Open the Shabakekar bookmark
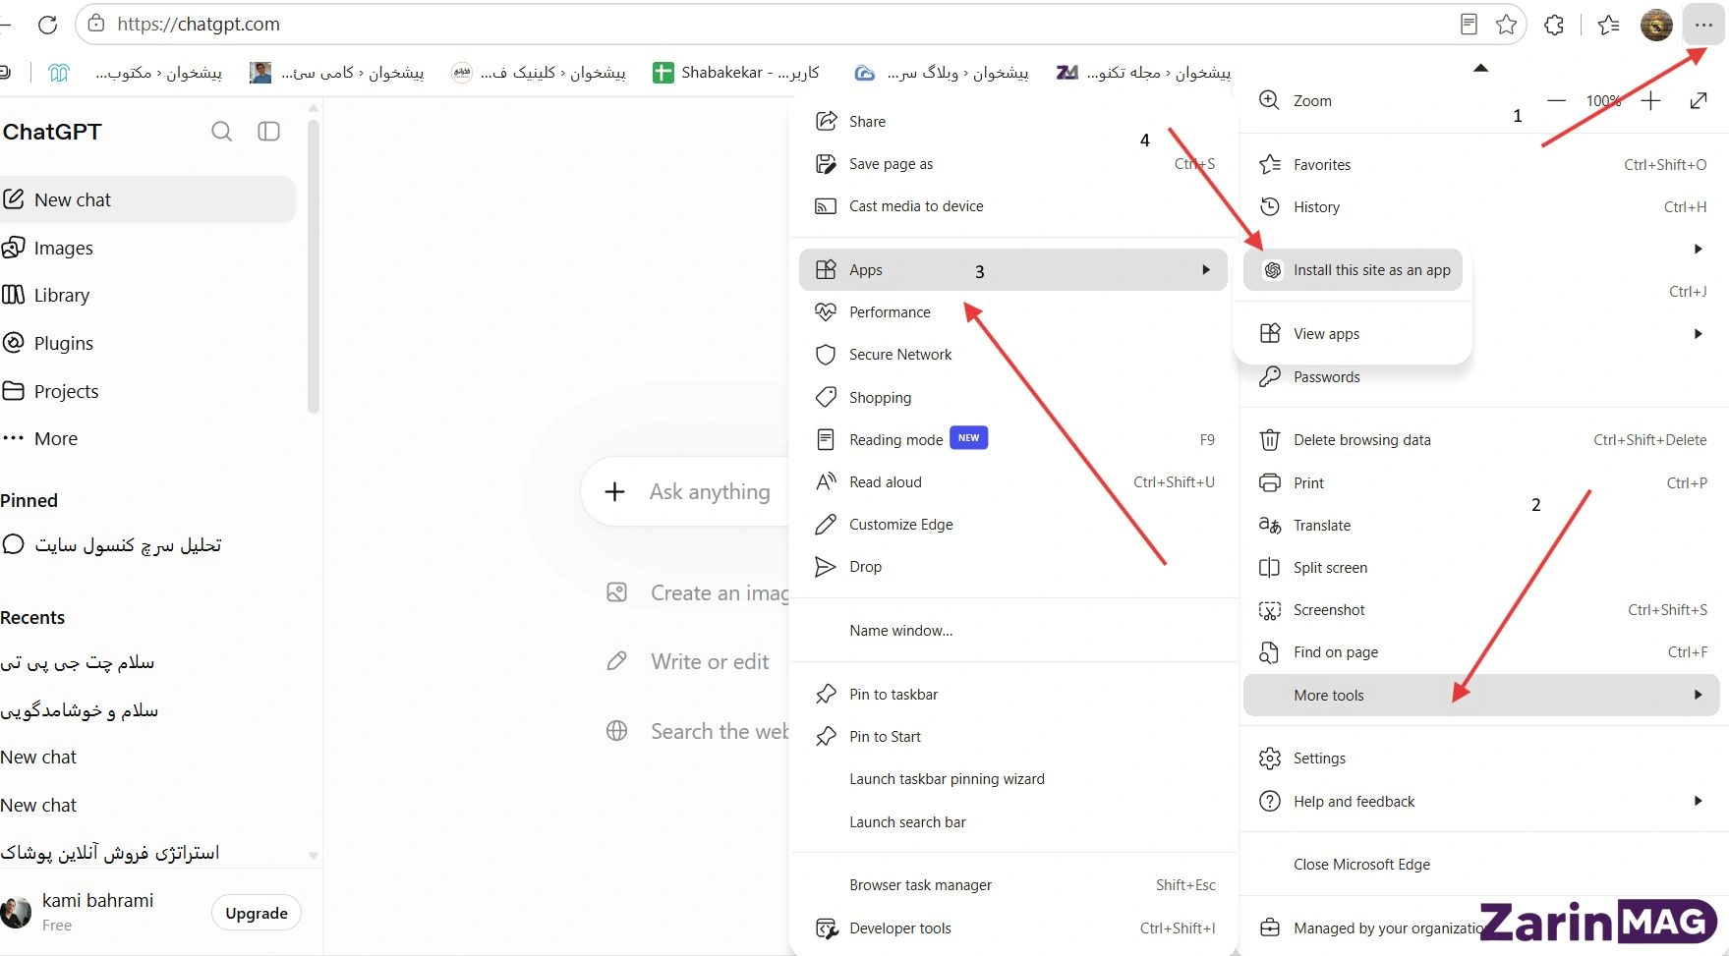The image size is (1729, 956). (x=736, y=73)
